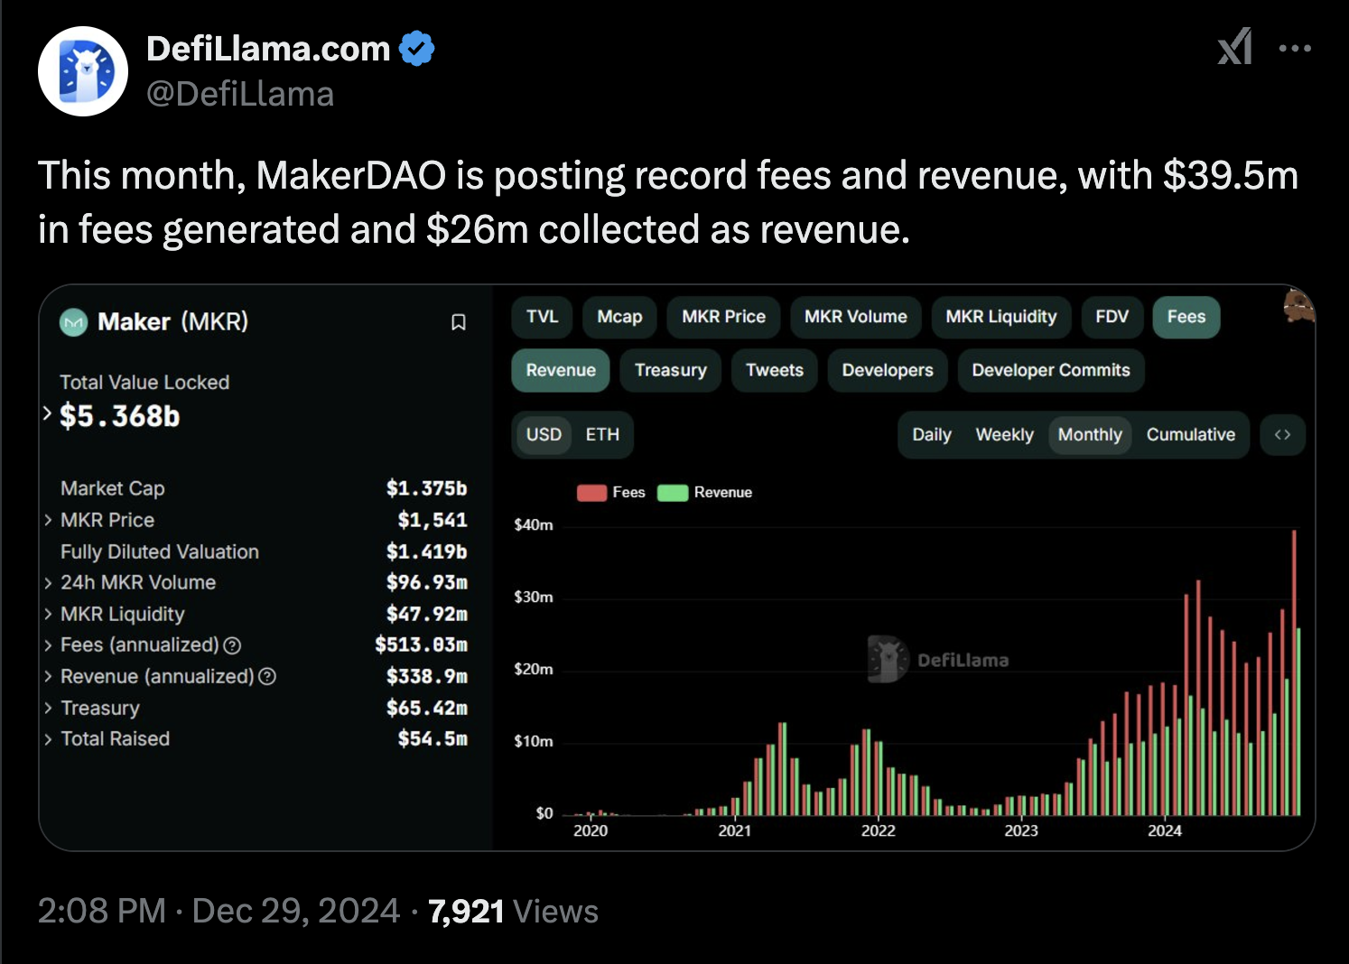Click the Maker (MKR) title
This screenshot has height=964, width=1349.
(x=172, y=322)
